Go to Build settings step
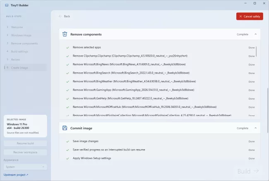The height and width of the screenshot is (181, 269). point(25,52)
